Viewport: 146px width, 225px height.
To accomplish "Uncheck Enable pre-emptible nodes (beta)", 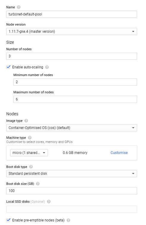I will [x=8, y=220].
